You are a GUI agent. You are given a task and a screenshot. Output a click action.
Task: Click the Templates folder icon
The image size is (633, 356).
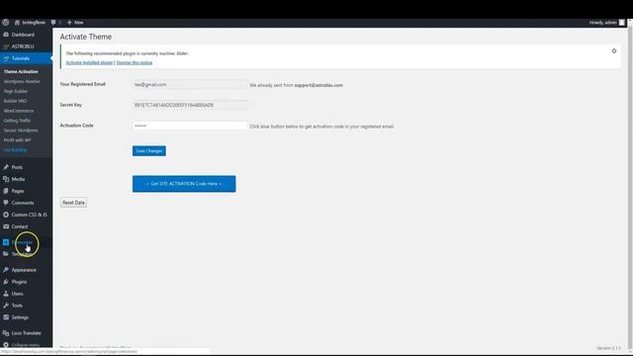(x=6, y=254)
